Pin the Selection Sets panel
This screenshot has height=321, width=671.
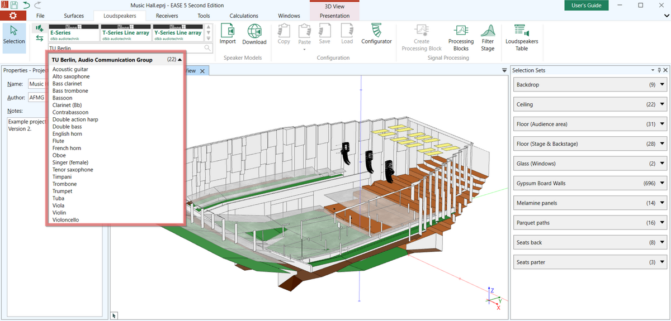pyautogui.click(x=659, y=70)
